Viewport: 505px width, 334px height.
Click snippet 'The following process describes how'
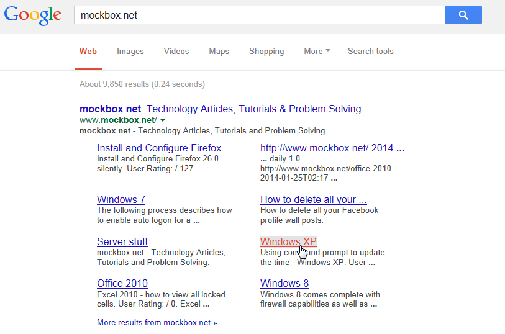(x=164, y=210)
